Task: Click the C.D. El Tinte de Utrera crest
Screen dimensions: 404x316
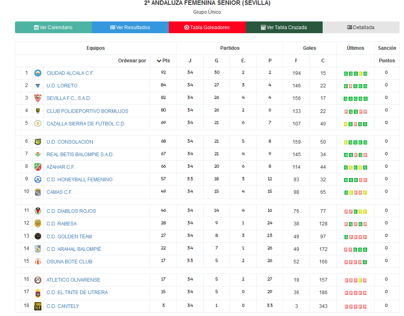Action: pyautogui.click(x=38, y=293)
